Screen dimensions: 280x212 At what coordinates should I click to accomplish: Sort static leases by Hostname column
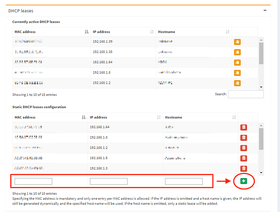click(199, 117)
